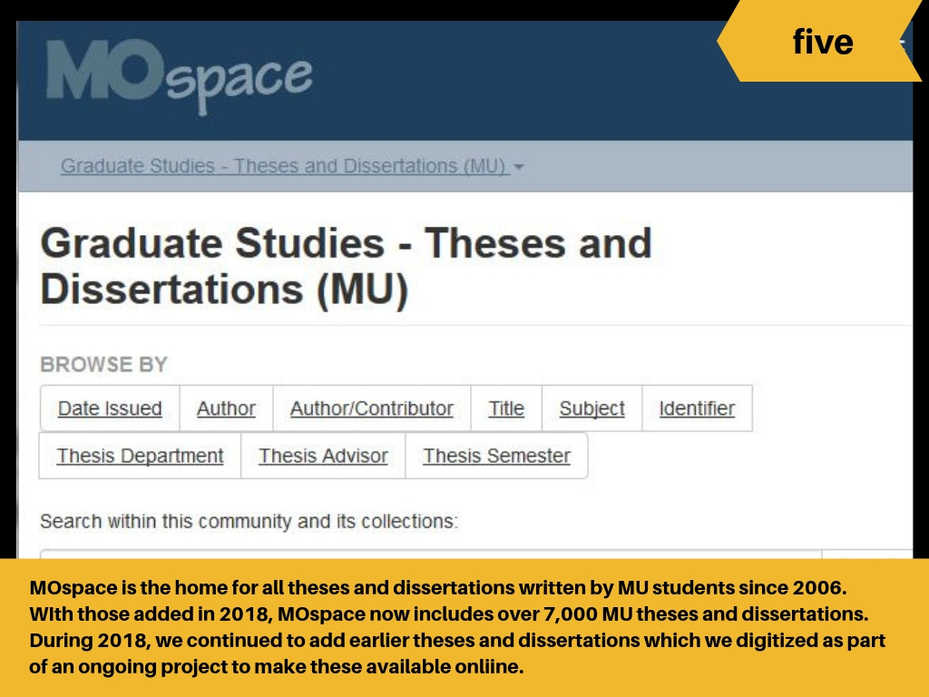Browse by Subject
This screenshot has height=697, width=929.
coord(592,408)
